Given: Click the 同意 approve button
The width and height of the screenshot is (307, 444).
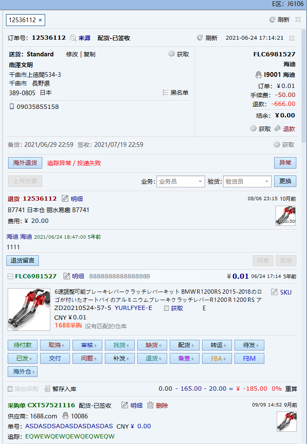Looking at the screenshot, I should point(263,260).
